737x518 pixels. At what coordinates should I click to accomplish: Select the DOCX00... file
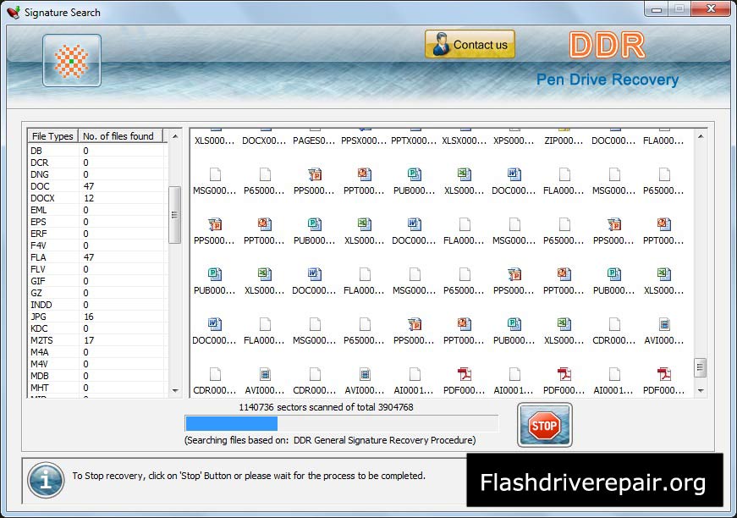pos(264,136)
